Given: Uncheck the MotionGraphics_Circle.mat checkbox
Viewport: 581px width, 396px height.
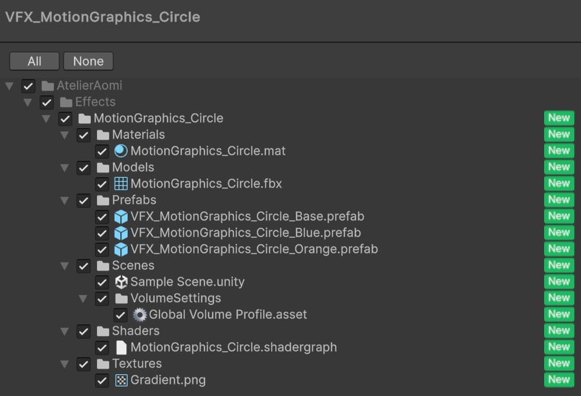Looking at the screenshot, I should click(103, 151).
